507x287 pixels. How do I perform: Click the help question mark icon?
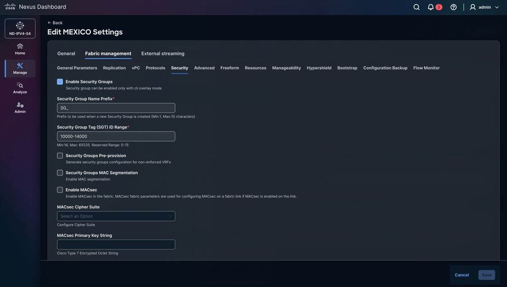click(453, 7)
